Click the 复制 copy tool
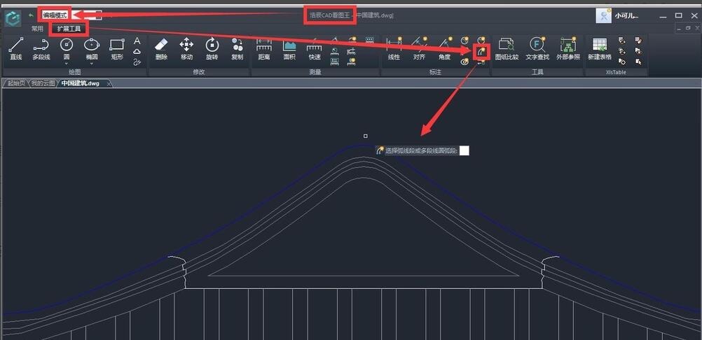This screenshot has height=340, width=702. (x=237, y=48)
